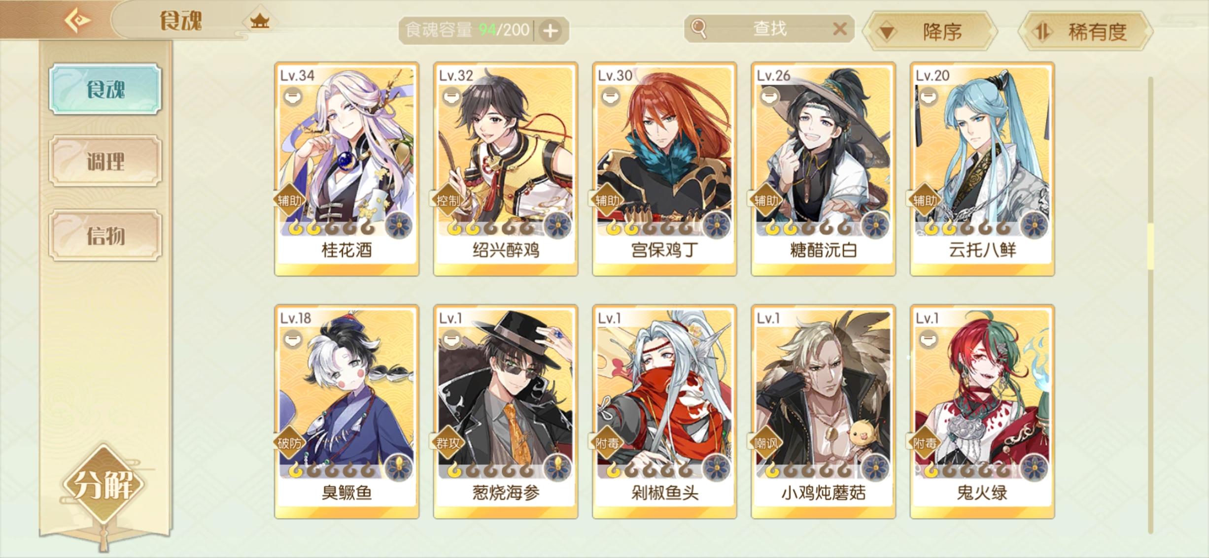Toggle the bowl marker on 绍兴醉鸡 card
This screenshot has width=1209, height=558.
click(451, 98)
